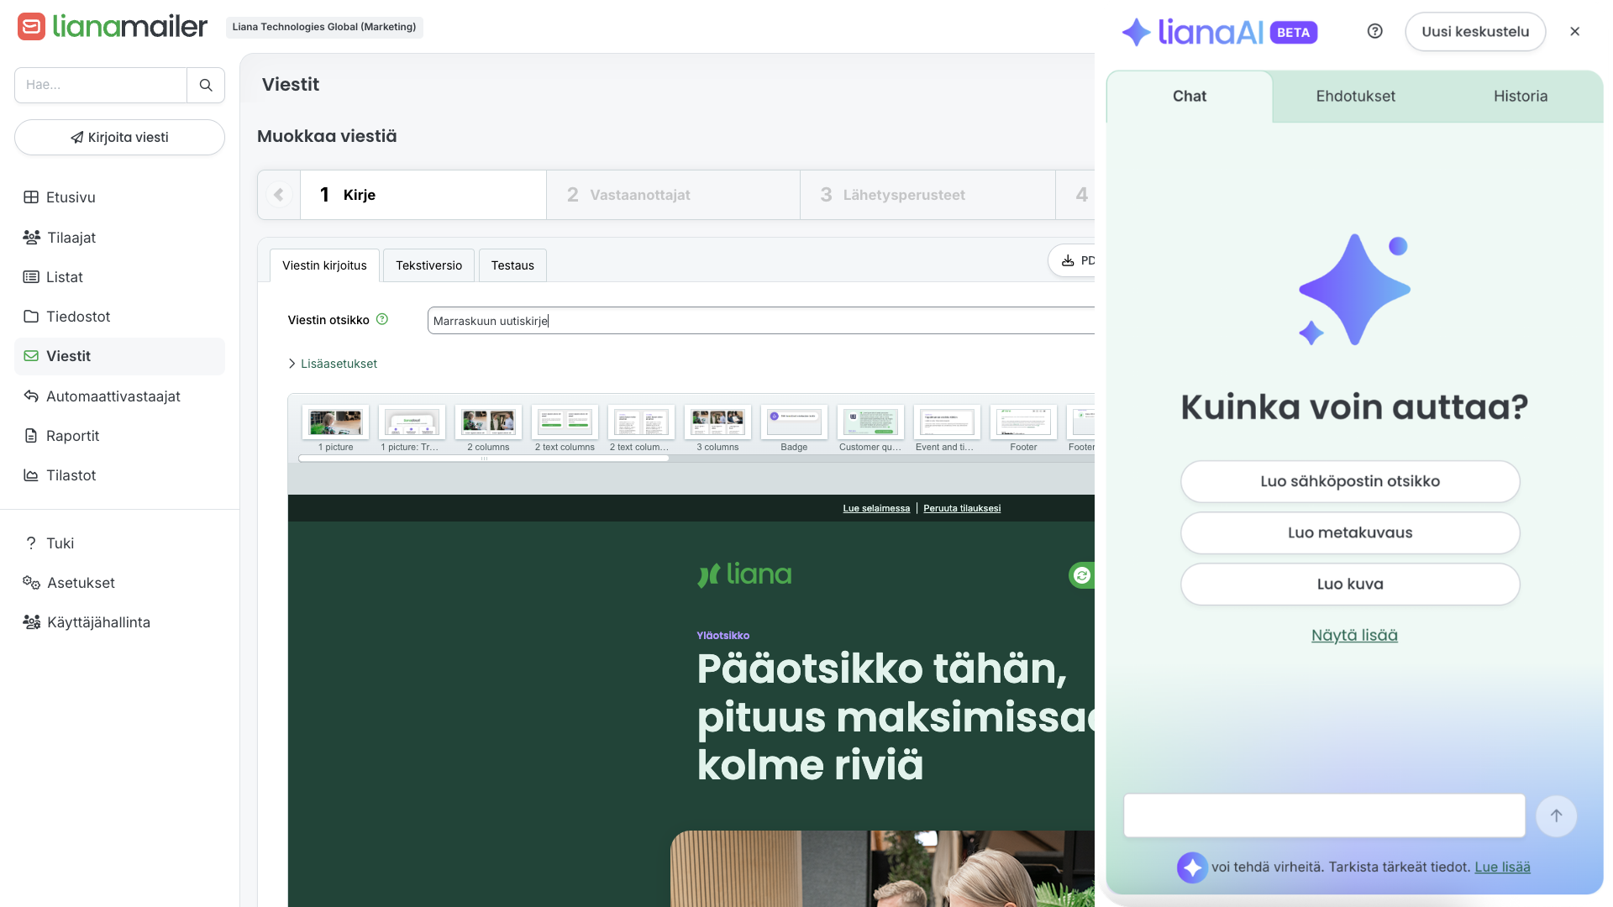Click the search magnifier icon
This screenshot has height=907, width=1613.
(206, 85)
